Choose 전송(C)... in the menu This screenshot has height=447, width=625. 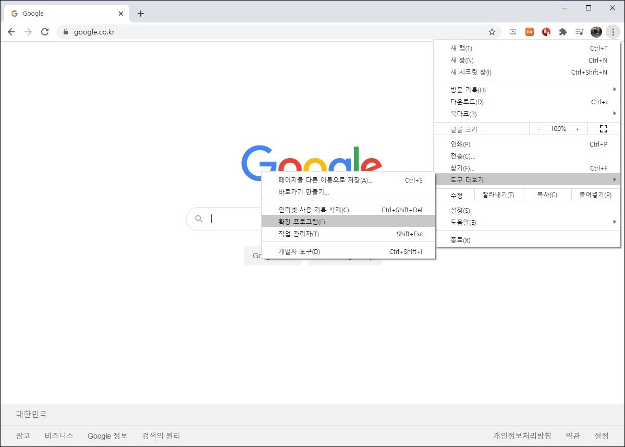point(527,156)
